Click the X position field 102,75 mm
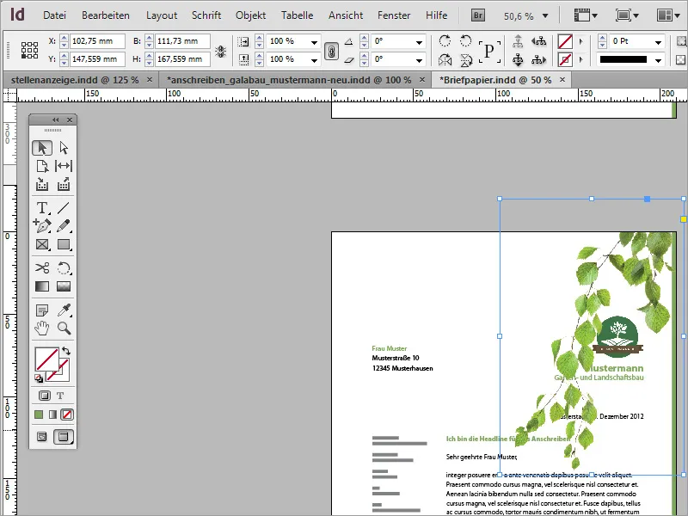This screenshot has width=688, height=516. (97, 40)
